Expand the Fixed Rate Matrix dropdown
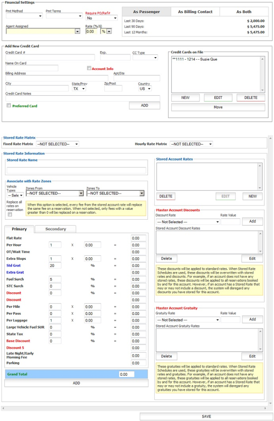This screenshot has width=274, height=421. pyautogui.click(x=57, y=144)
